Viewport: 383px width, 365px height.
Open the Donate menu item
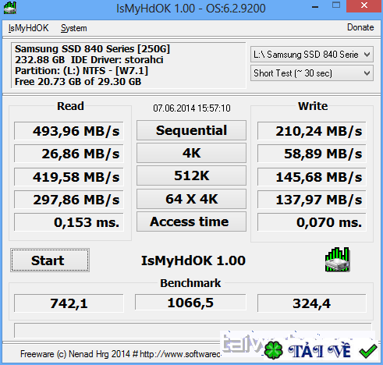point(360,27)
